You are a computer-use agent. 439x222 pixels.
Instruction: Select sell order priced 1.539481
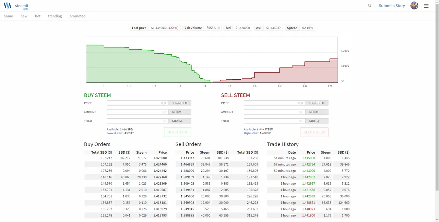tap(217, 190)
